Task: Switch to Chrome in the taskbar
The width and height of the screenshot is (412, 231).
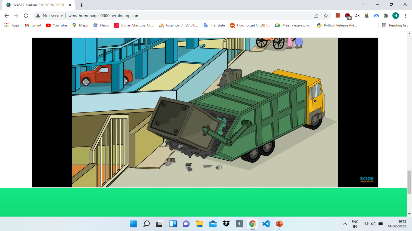Action: pos(252,224)
